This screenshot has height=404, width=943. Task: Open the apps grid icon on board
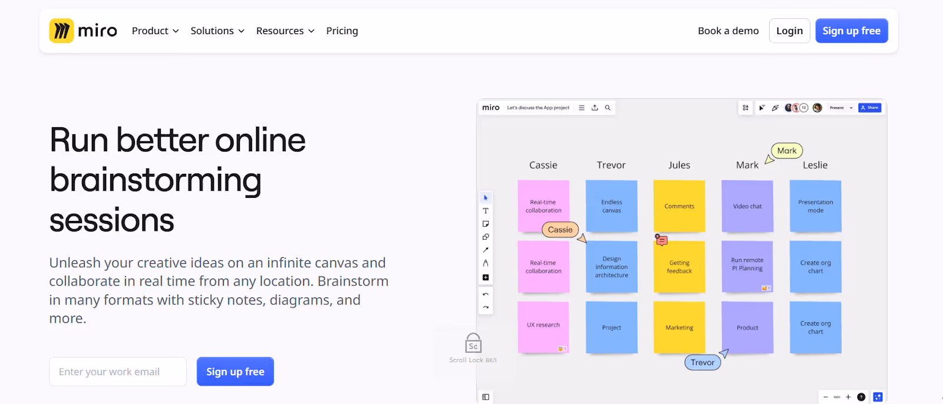tap(746, 108)
